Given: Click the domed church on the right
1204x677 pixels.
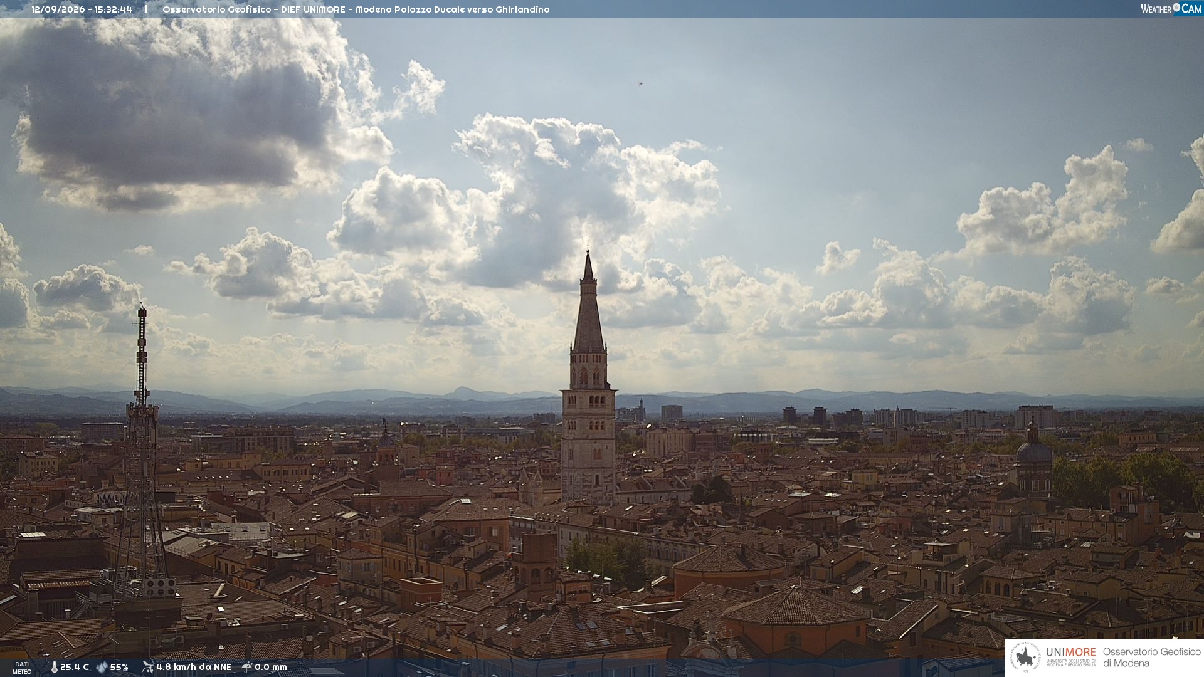Looking at the screenshot, I should click(1033, 458).
